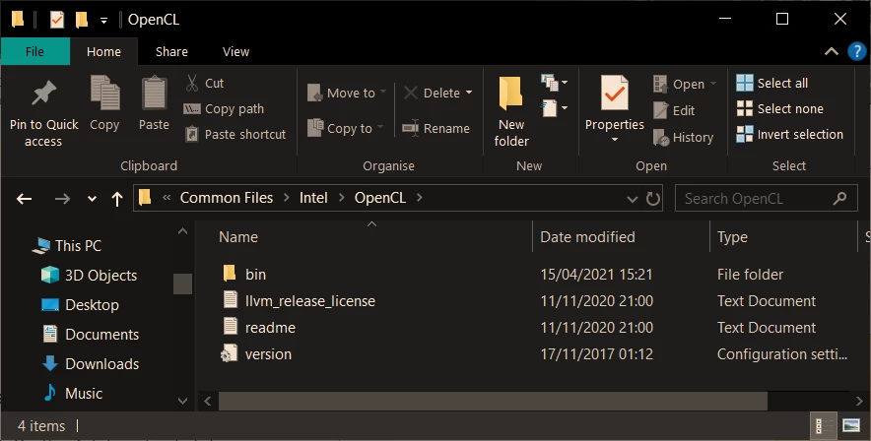
Task: Click Invert selection
Action: click(x=790, y=134)
